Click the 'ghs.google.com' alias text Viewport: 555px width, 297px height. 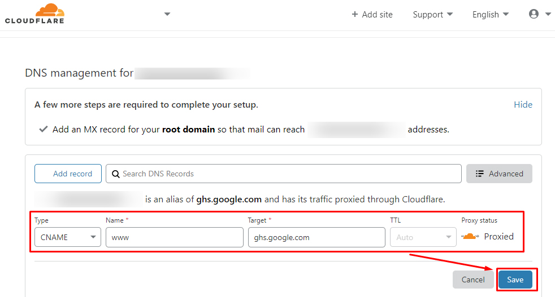tap(229, 199)
